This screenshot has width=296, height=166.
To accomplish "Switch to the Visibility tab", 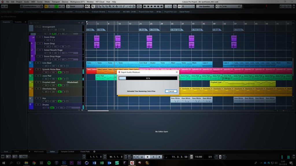I will pos(18,22).
